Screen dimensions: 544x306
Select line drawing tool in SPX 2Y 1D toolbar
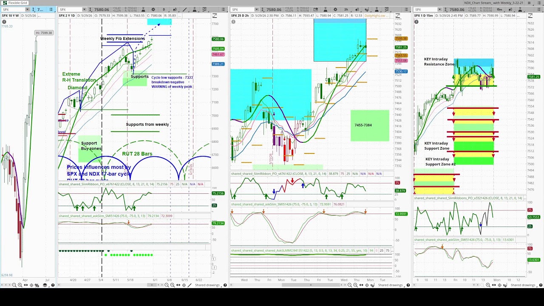click(x=185, y=9)
